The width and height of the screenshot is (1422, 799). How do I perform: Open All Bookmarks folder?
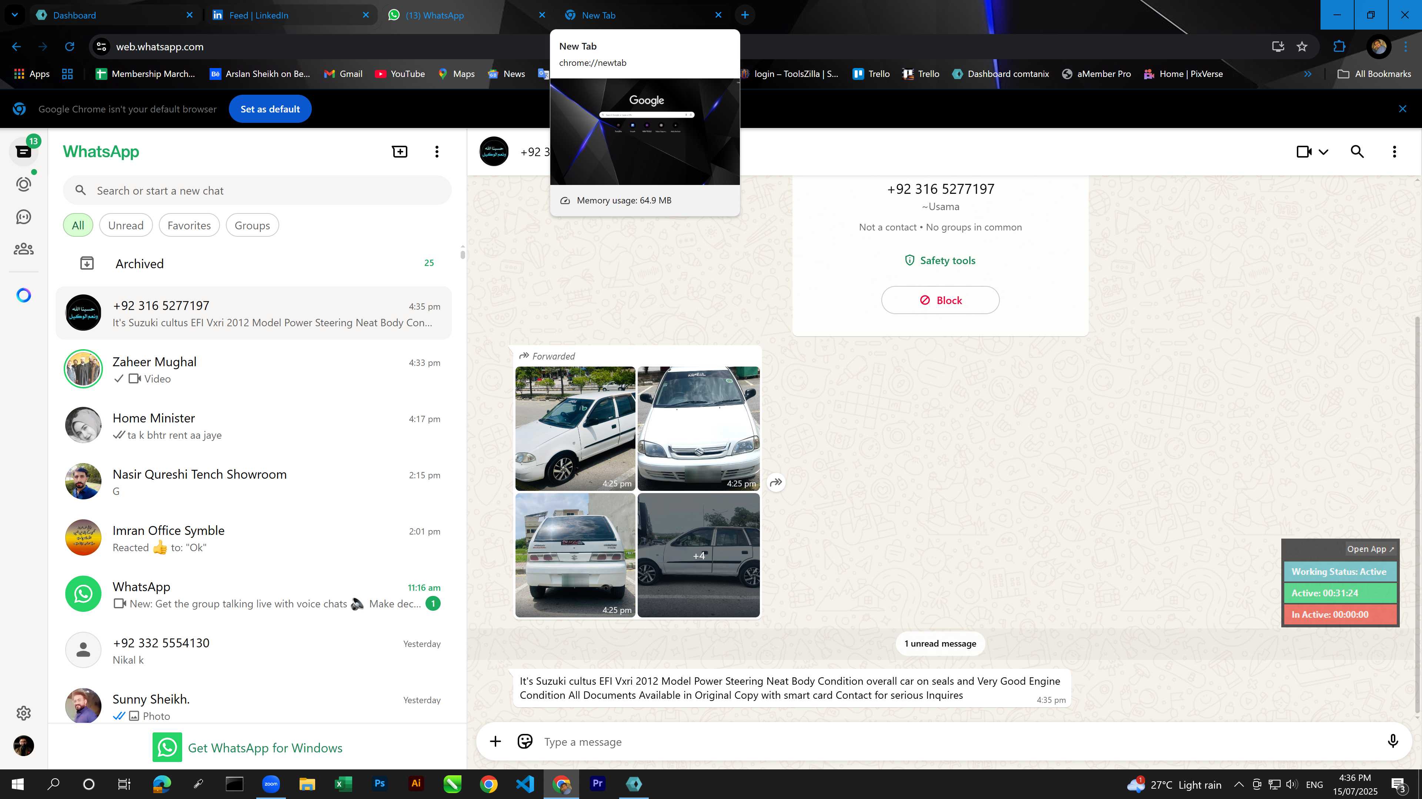pyautogui.click(x=1375, y=74)
